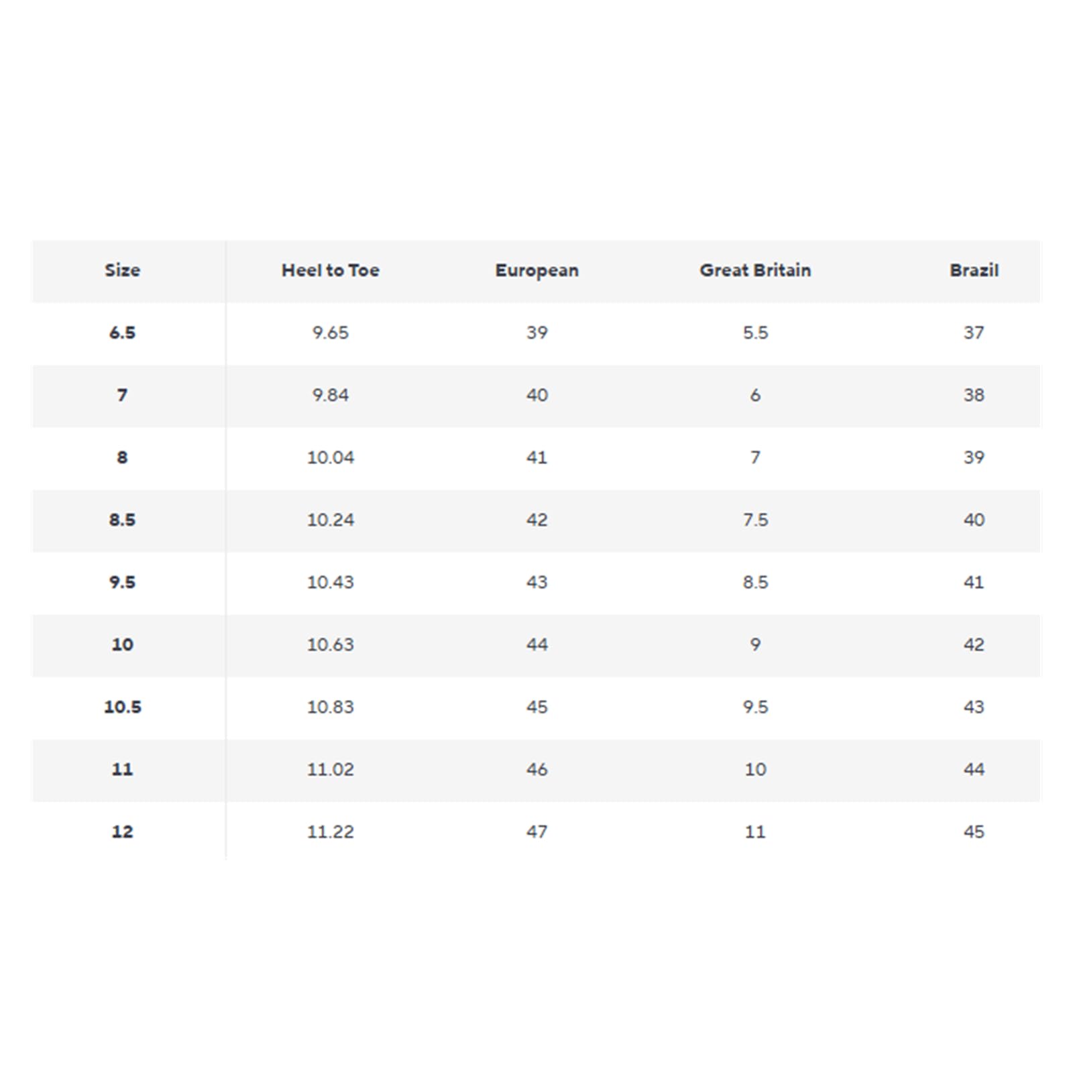Click European size 44 cell

(x=537, y=644)
